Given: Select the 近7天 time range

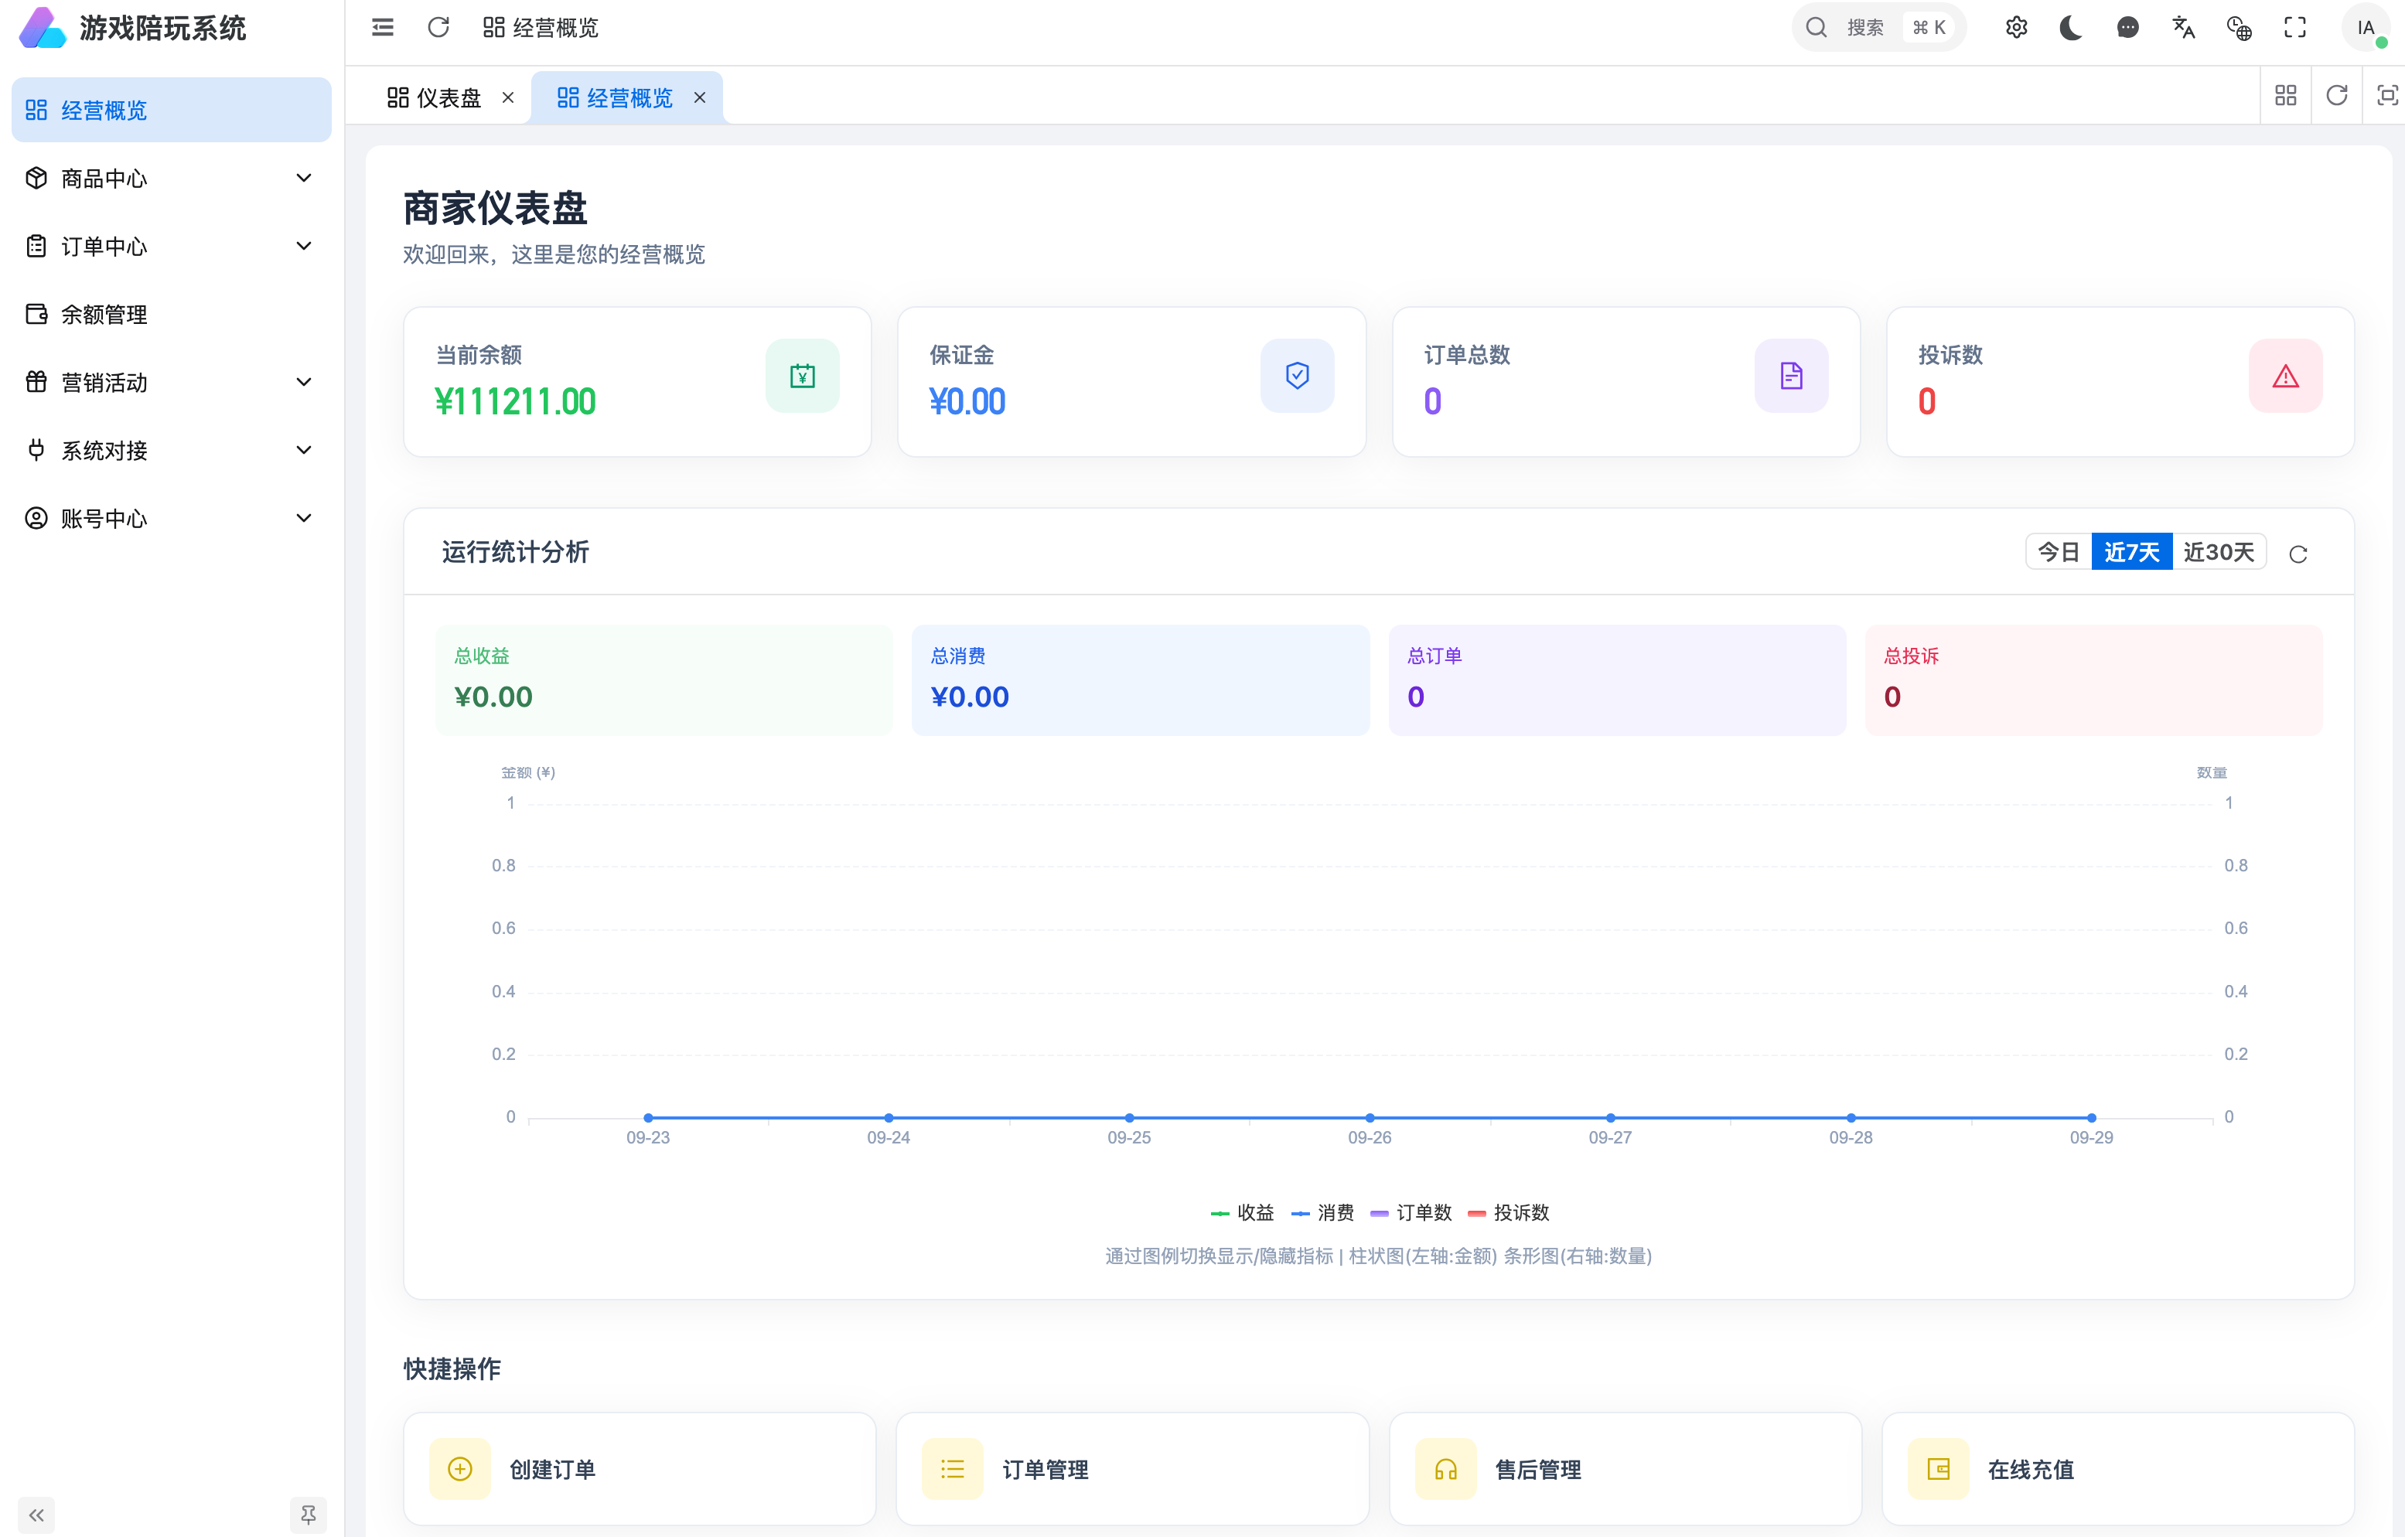Looking at the screenshot, I should click(x=2132, y=551).
